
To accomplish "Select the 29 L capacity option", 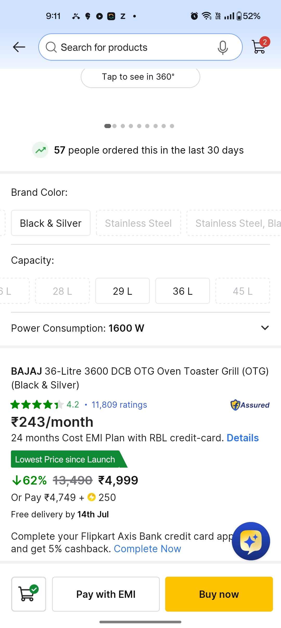I will pos(123,291).
